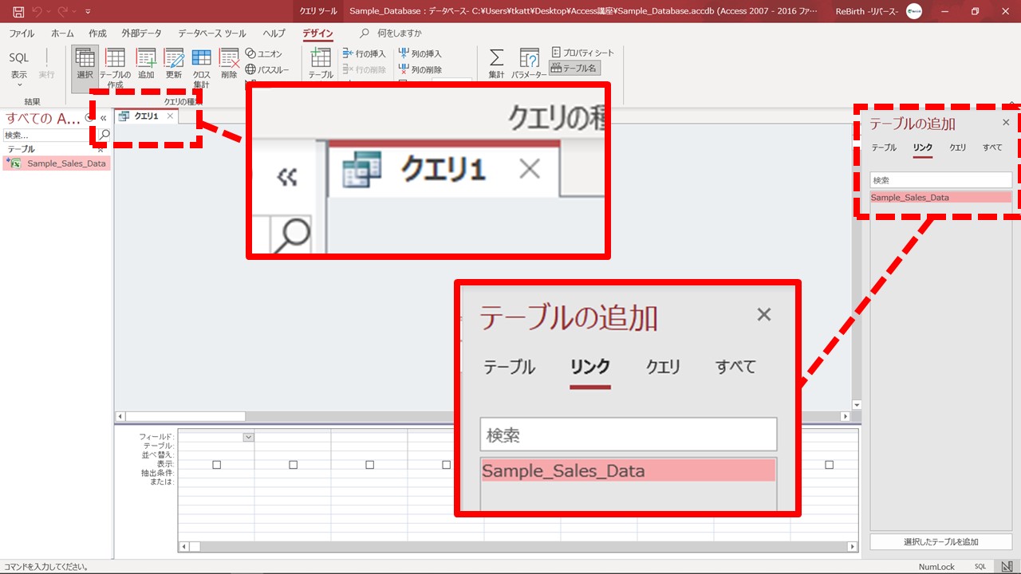This screenshot has width=1021, height=574.
Task: Click the ユニオン (Union) query button
Action: pyautogui.click(x=264, y=53)
